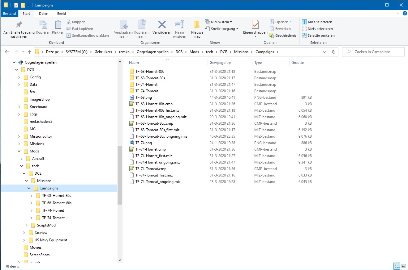Click the navigation pane scrollbar thumb

tap(120, 175)
